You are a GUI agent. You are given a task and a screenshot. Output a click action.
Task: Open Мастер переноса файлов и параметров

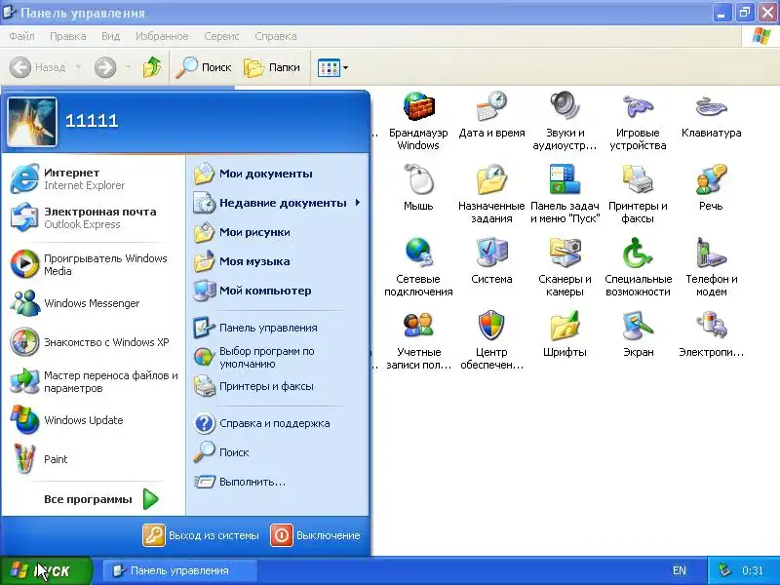[x=94, y=381]
